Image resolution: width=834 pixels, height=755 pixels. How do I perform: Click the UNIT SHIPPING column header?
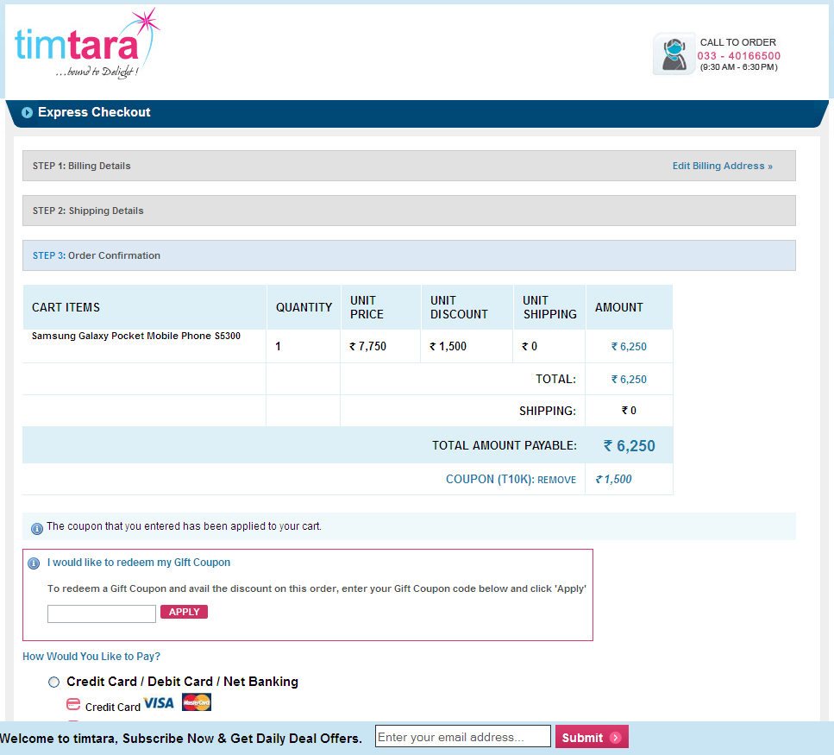coord(549,307)
